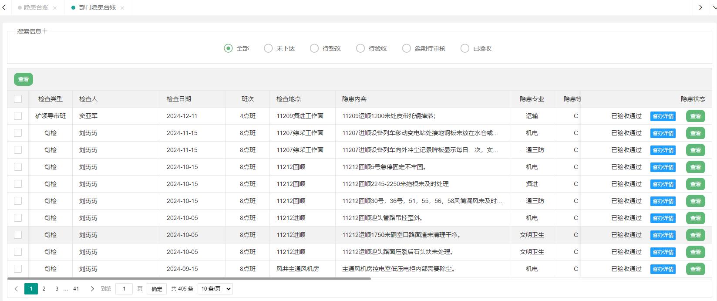Screen dimensions: 717x301
Task: Select the 待验收 radio option
Action: click(x=360, y=48)
